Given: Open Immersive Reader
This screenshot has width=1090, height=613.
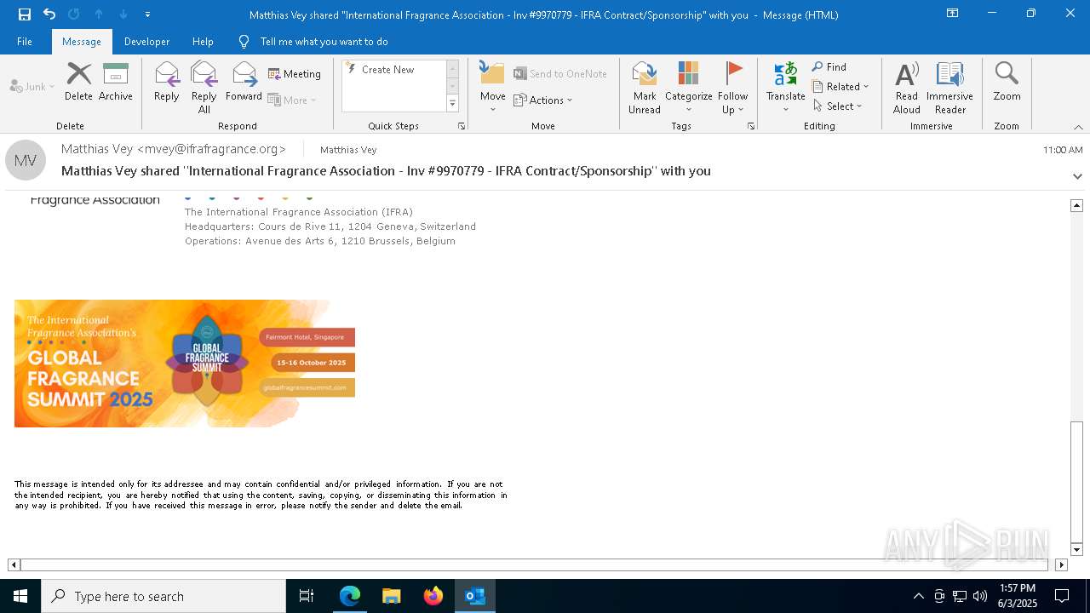Looking at the screenshot, I should click(x=950, y=88).
